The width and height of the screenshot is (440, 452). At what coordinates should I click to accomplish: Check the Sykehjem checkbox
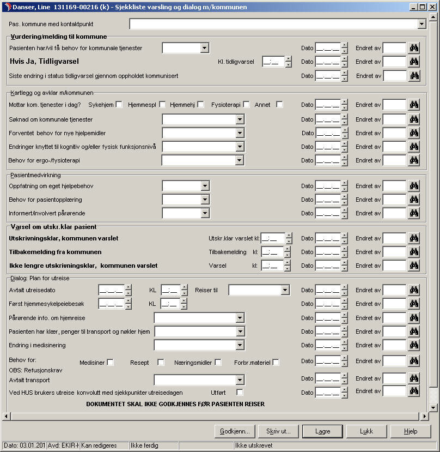119,105
